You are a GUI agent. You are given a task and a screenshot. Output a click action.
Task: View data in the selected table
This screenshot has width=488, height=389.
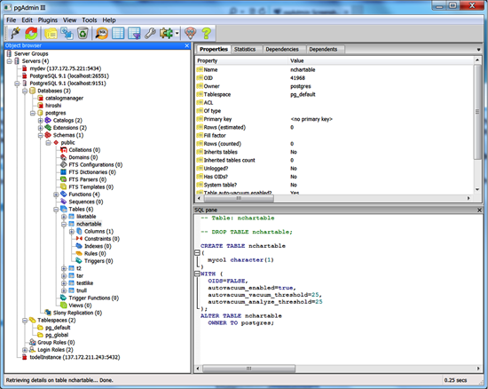tap(118, 33)
